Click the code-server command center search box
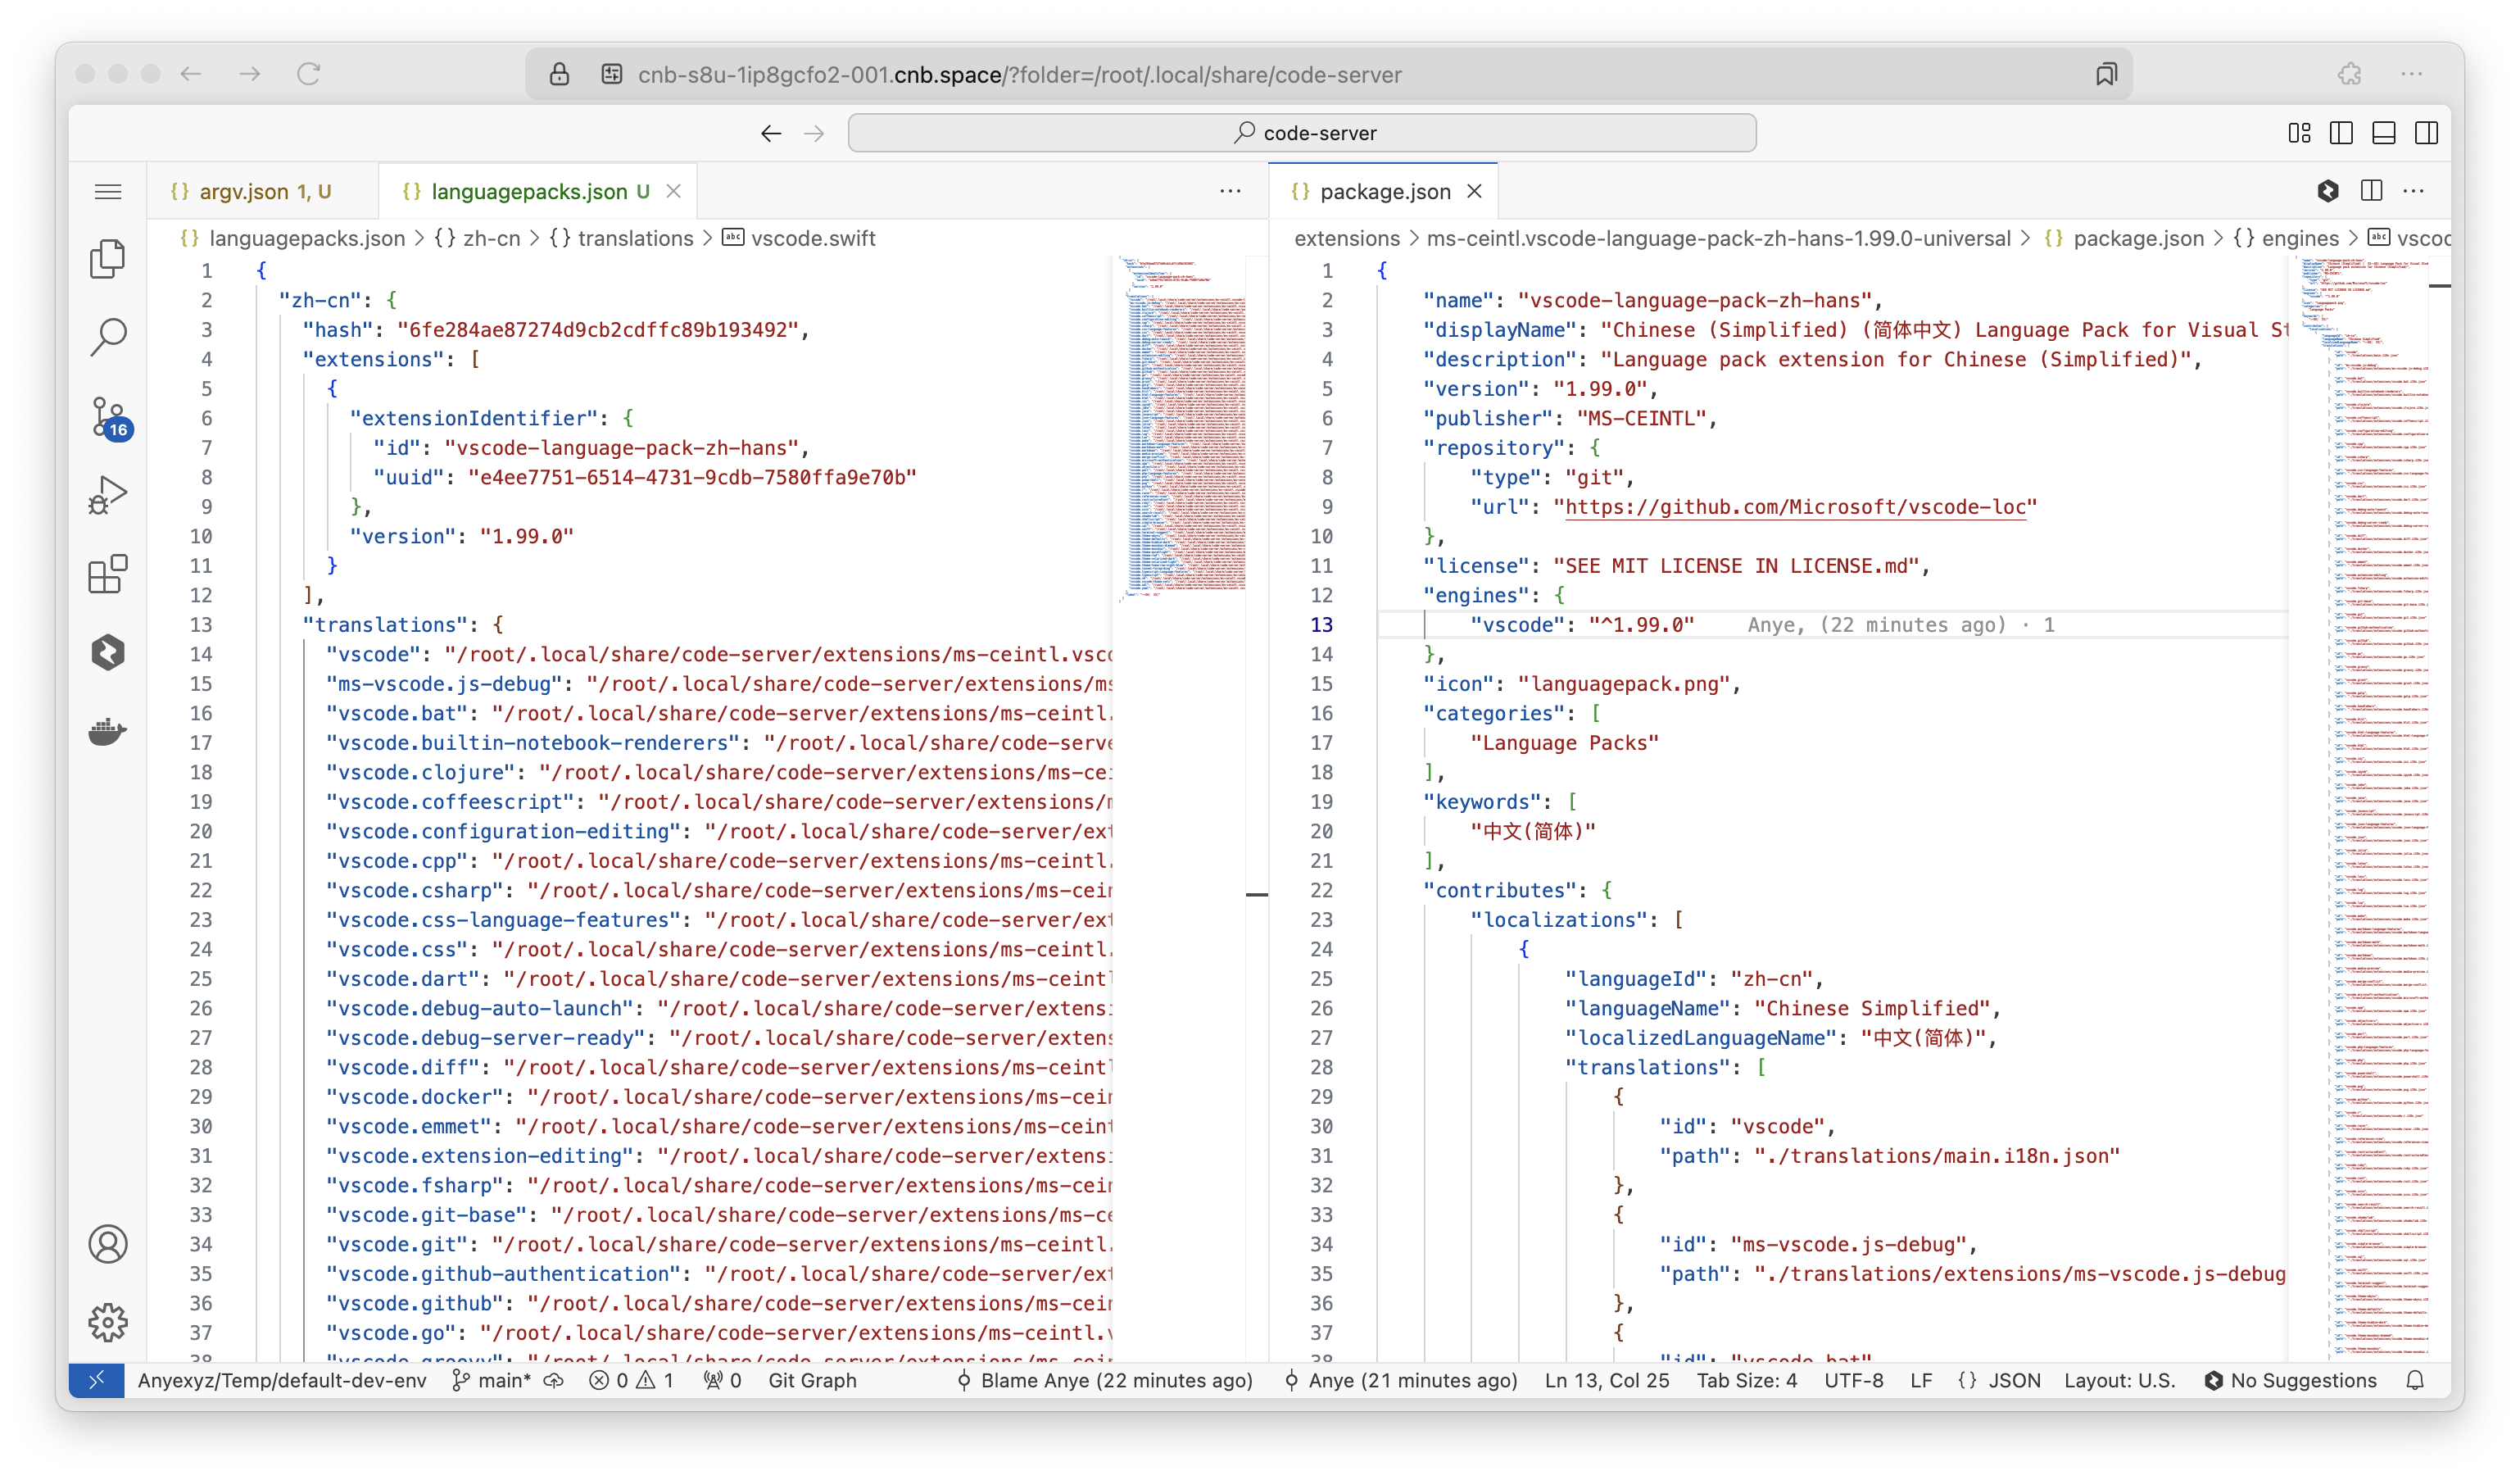Viewport: 2520px width, 1480px height. (x=1302, y=133)
